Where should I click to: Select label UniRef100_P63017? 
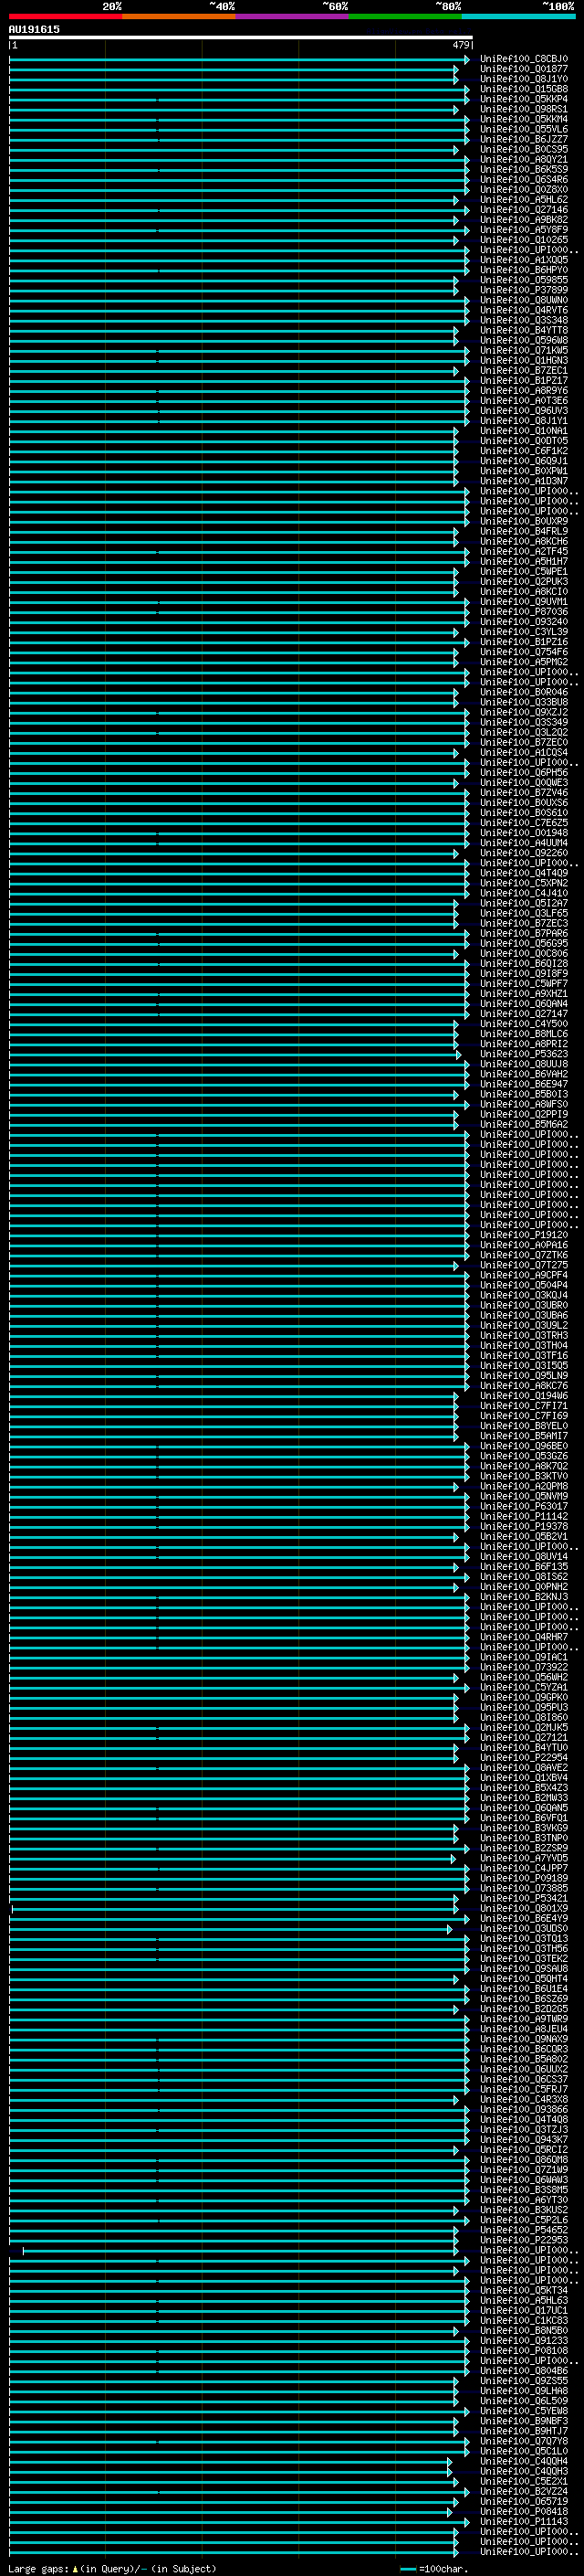524,1507
